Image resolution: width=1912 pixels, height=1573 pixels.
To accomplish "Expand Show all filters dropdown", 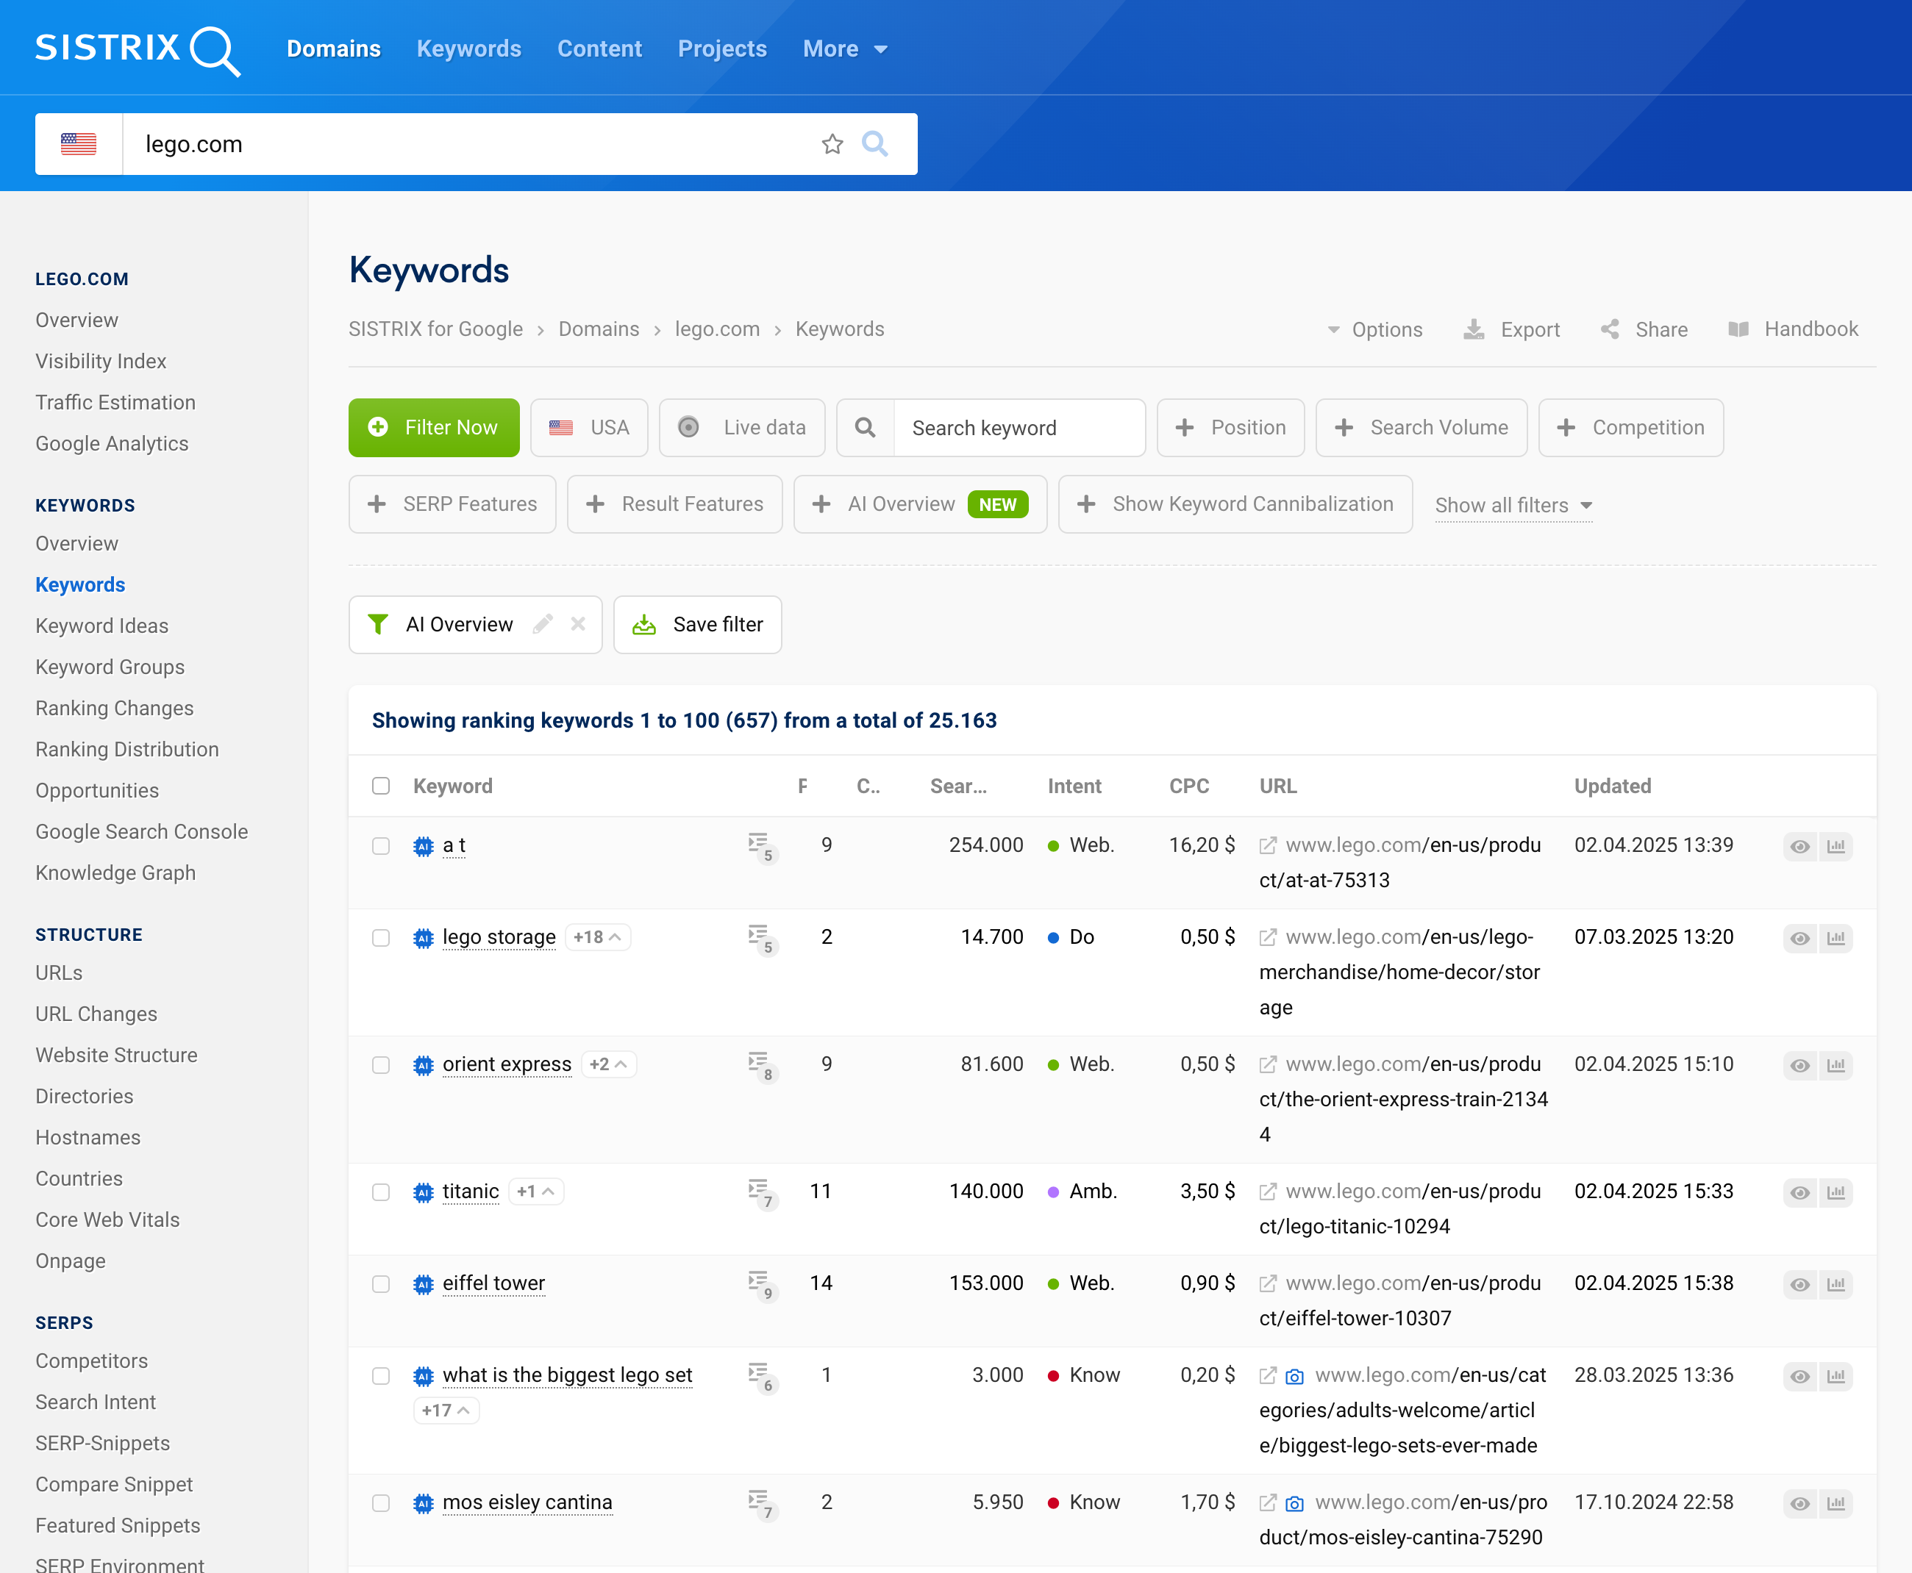I will (x=1512, y=505).
